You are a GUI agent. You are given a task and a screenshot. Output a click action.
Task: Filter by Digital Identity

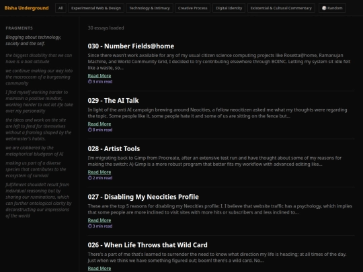[229, 8]
